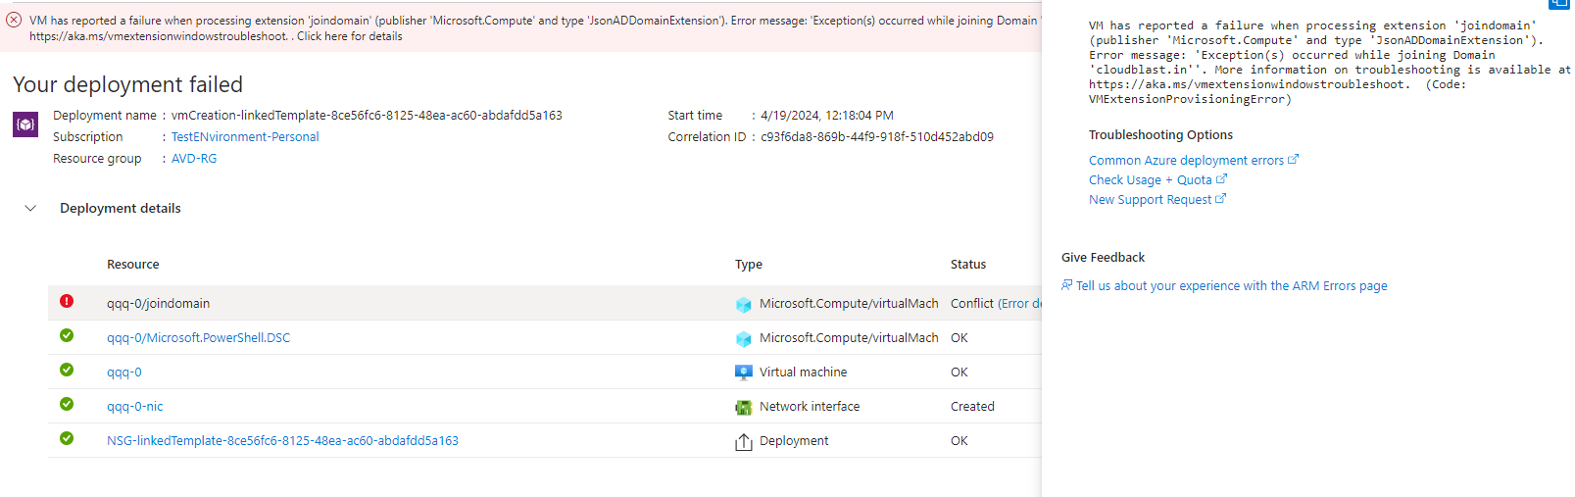Click the Deployment upload arrow icon
This screenshot has height=497, width=1575.
744,442
